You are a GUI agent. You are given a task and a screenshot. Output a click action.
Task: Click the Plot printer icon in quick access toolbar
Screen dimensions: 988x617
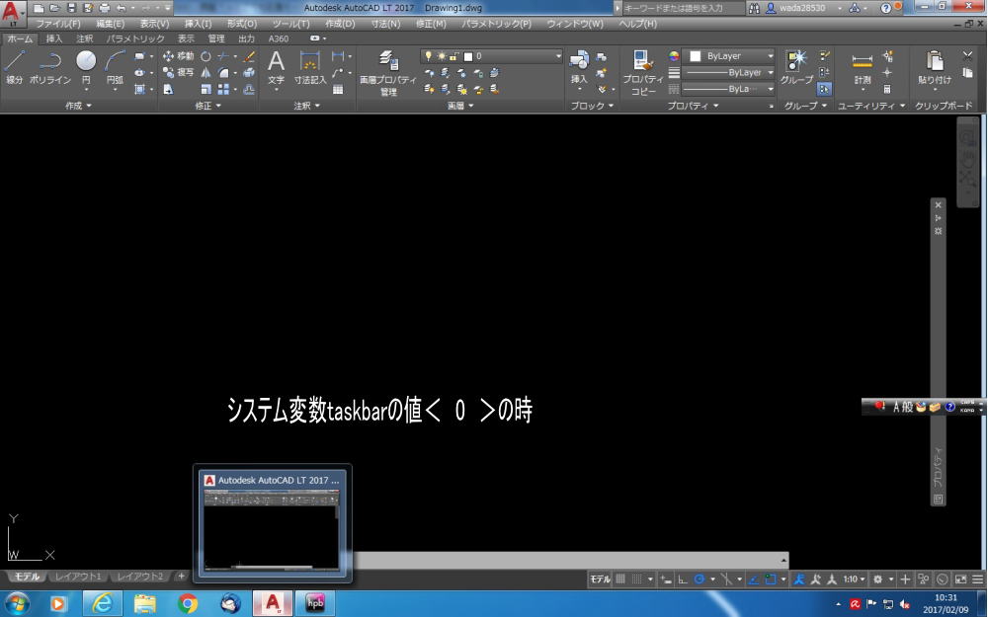(105, 8)
